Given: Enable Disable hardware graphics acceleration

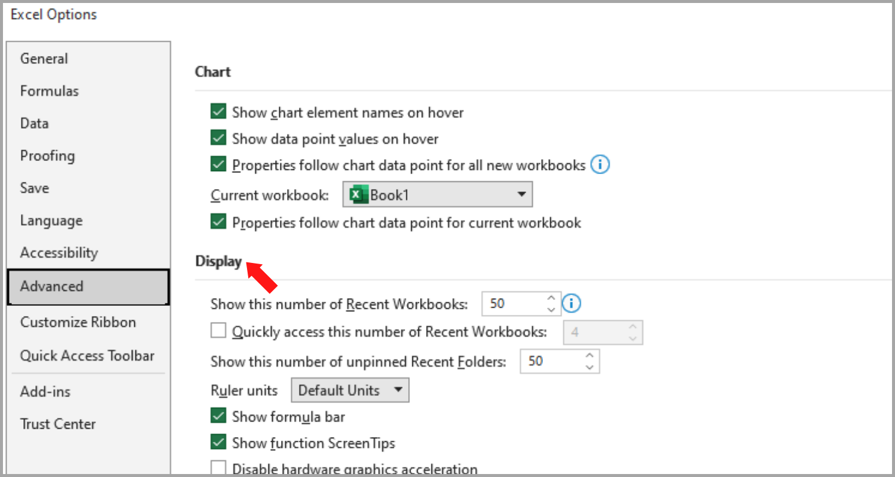Looking at the screenshot, I should tap(218, 467).
